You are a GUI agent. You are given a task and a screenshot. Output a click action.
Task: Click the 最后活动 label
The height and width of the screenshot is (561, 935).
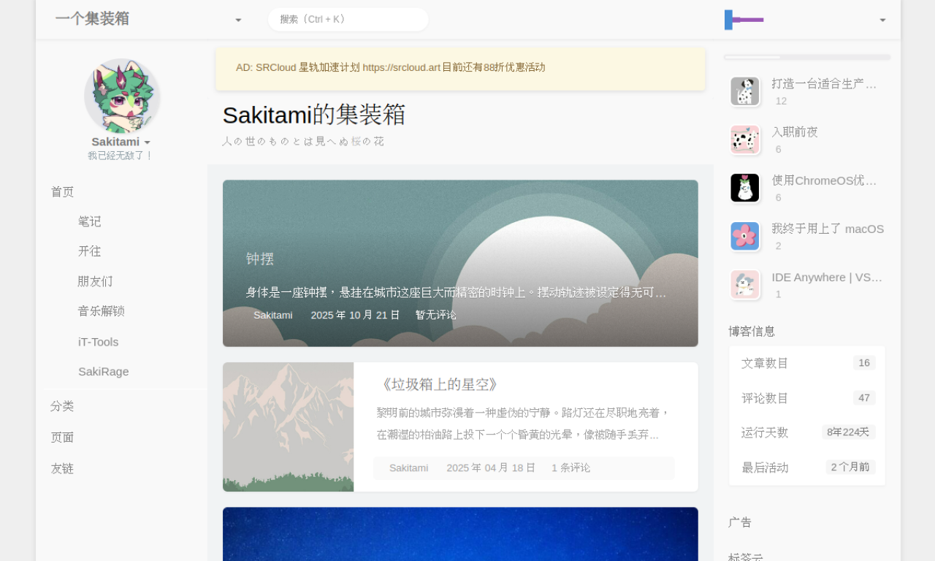pos(765,467)
